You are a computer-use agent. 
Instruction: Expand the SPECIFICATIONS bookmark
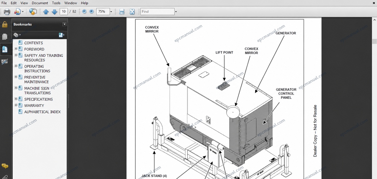16,99
